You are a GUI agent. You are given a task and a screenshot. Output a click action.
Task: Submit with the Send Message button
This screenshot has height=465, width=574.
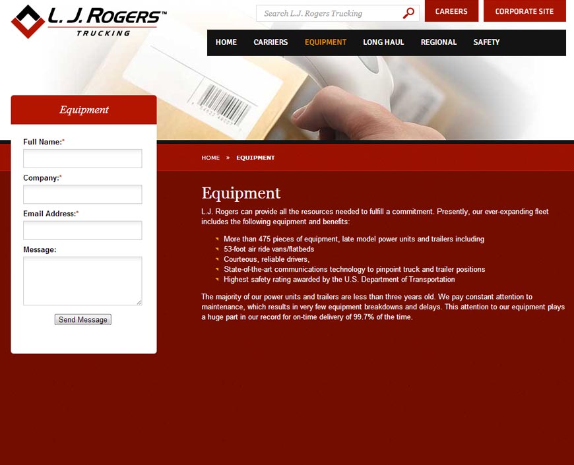82,319
